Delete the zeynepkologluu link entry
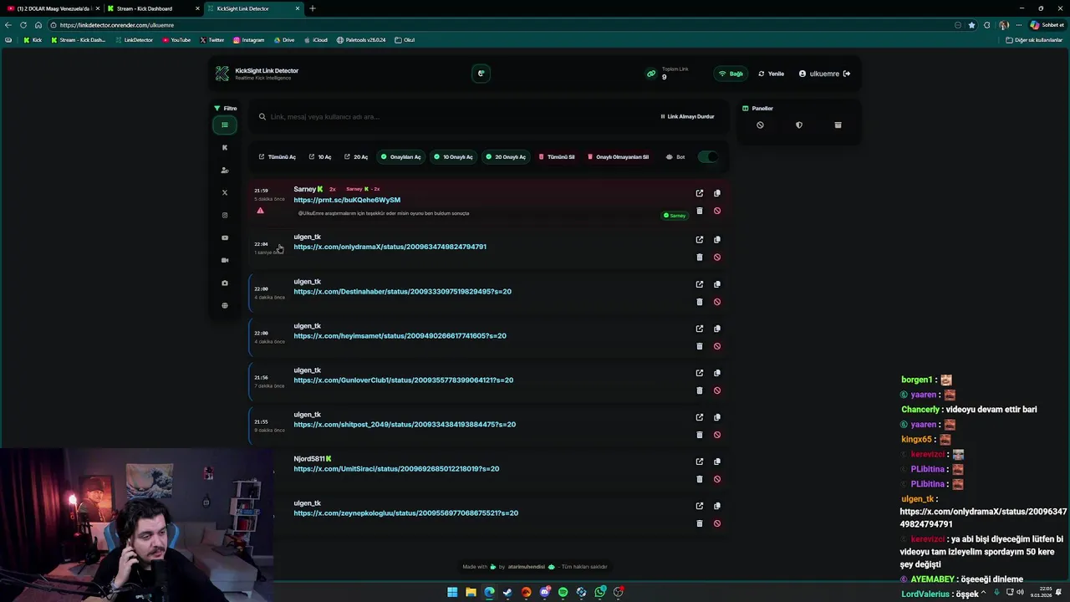Viewport: 1070px width, 602px height. (x=700, y=523)
